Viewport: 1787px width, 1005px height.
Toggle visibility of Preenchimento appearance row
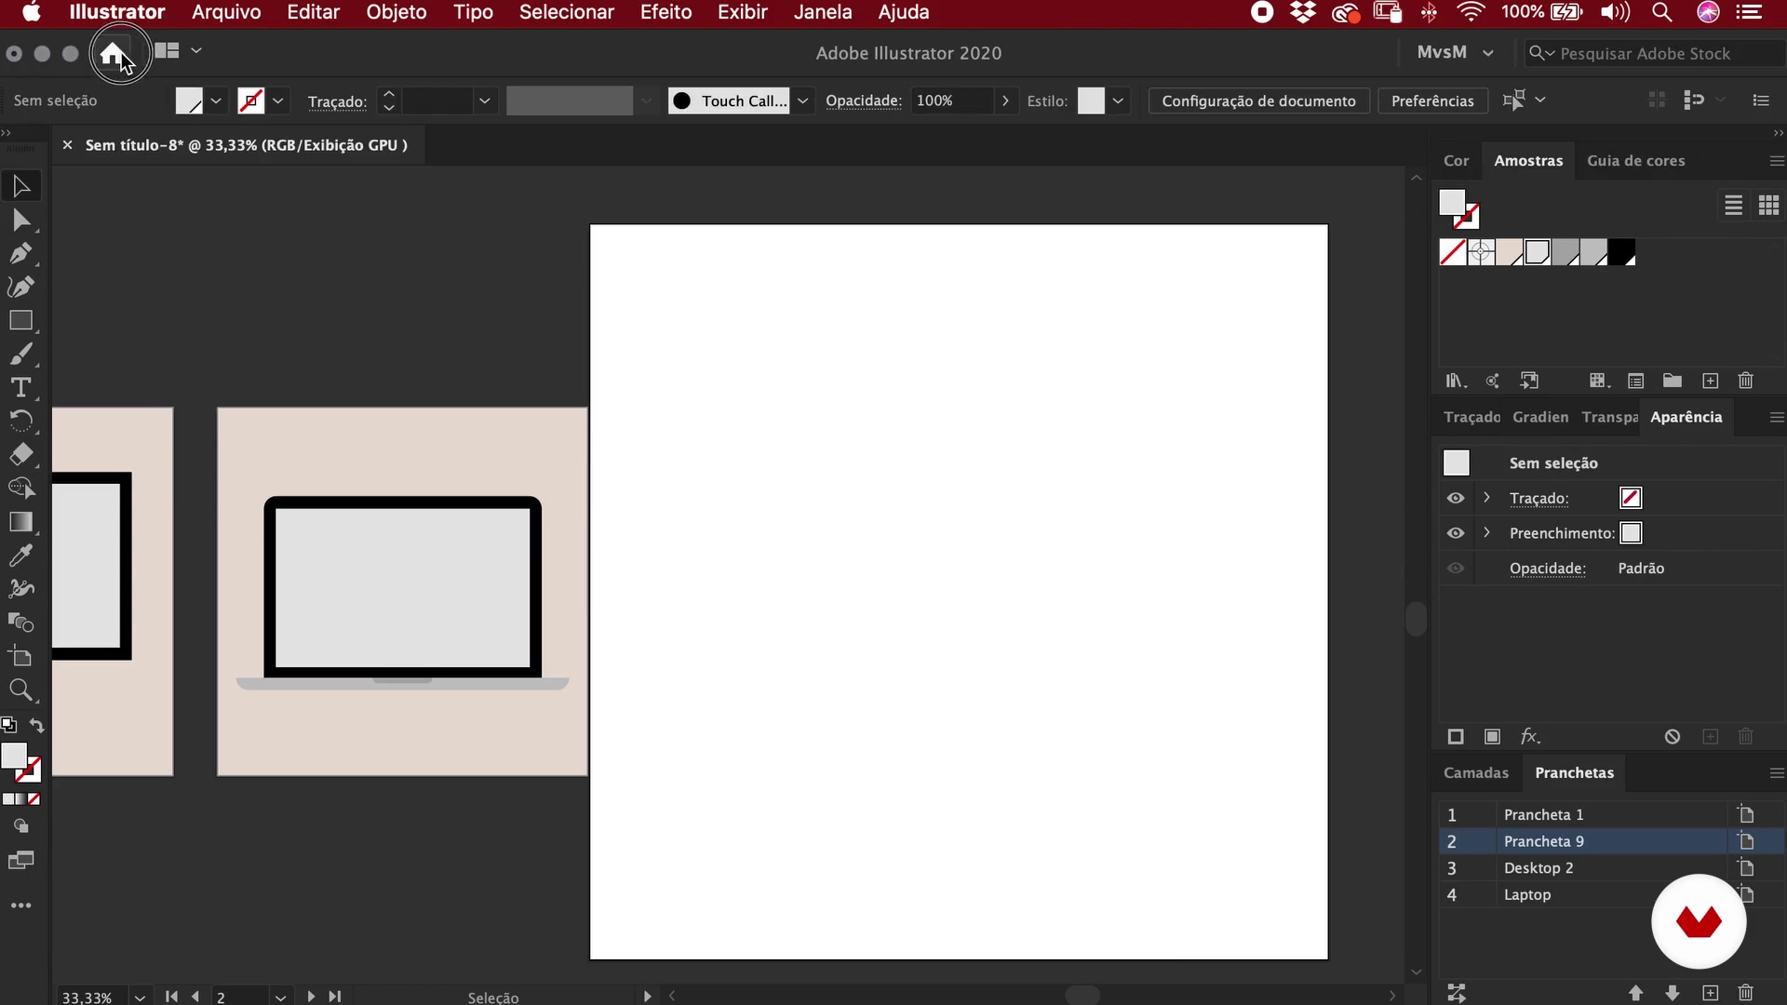[1456, 533]
